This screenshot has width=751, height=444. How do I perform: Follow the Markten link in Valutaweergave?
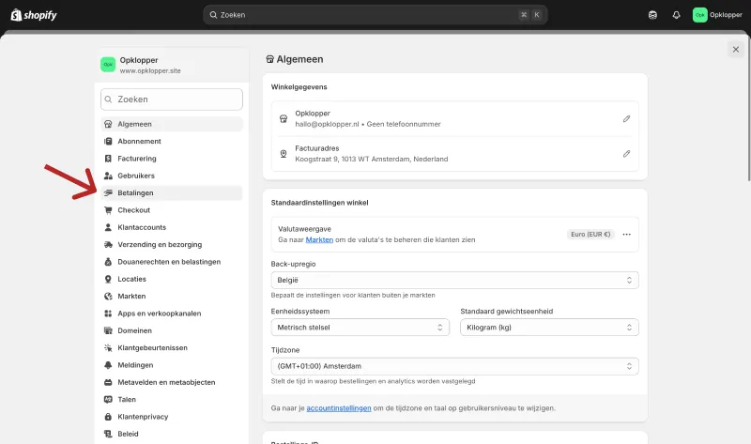pos(319,239)
